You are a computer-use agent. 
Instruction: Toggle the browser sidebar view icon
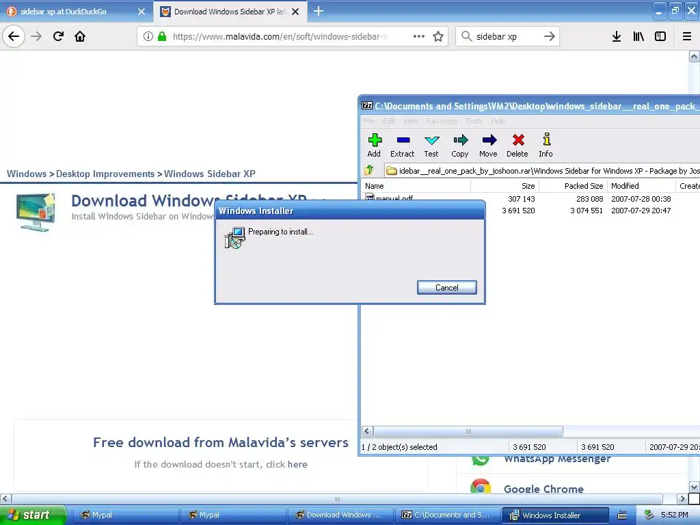pos(660,36)
